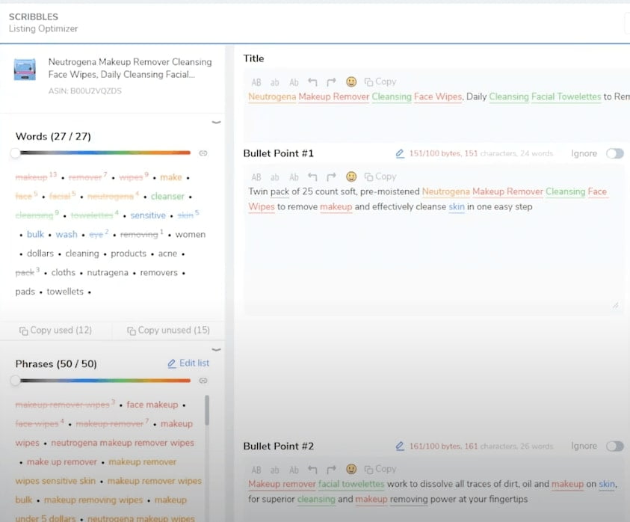Image resolution: width=630 pixels, height=522 pixels.
Task: Click the "Phrases (50 / 50)" heading
Action: pos(56,364)
